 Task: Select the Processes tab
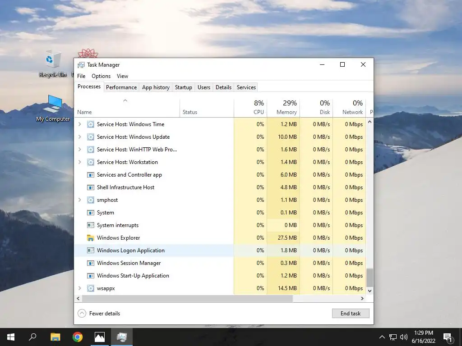[89, 87]
